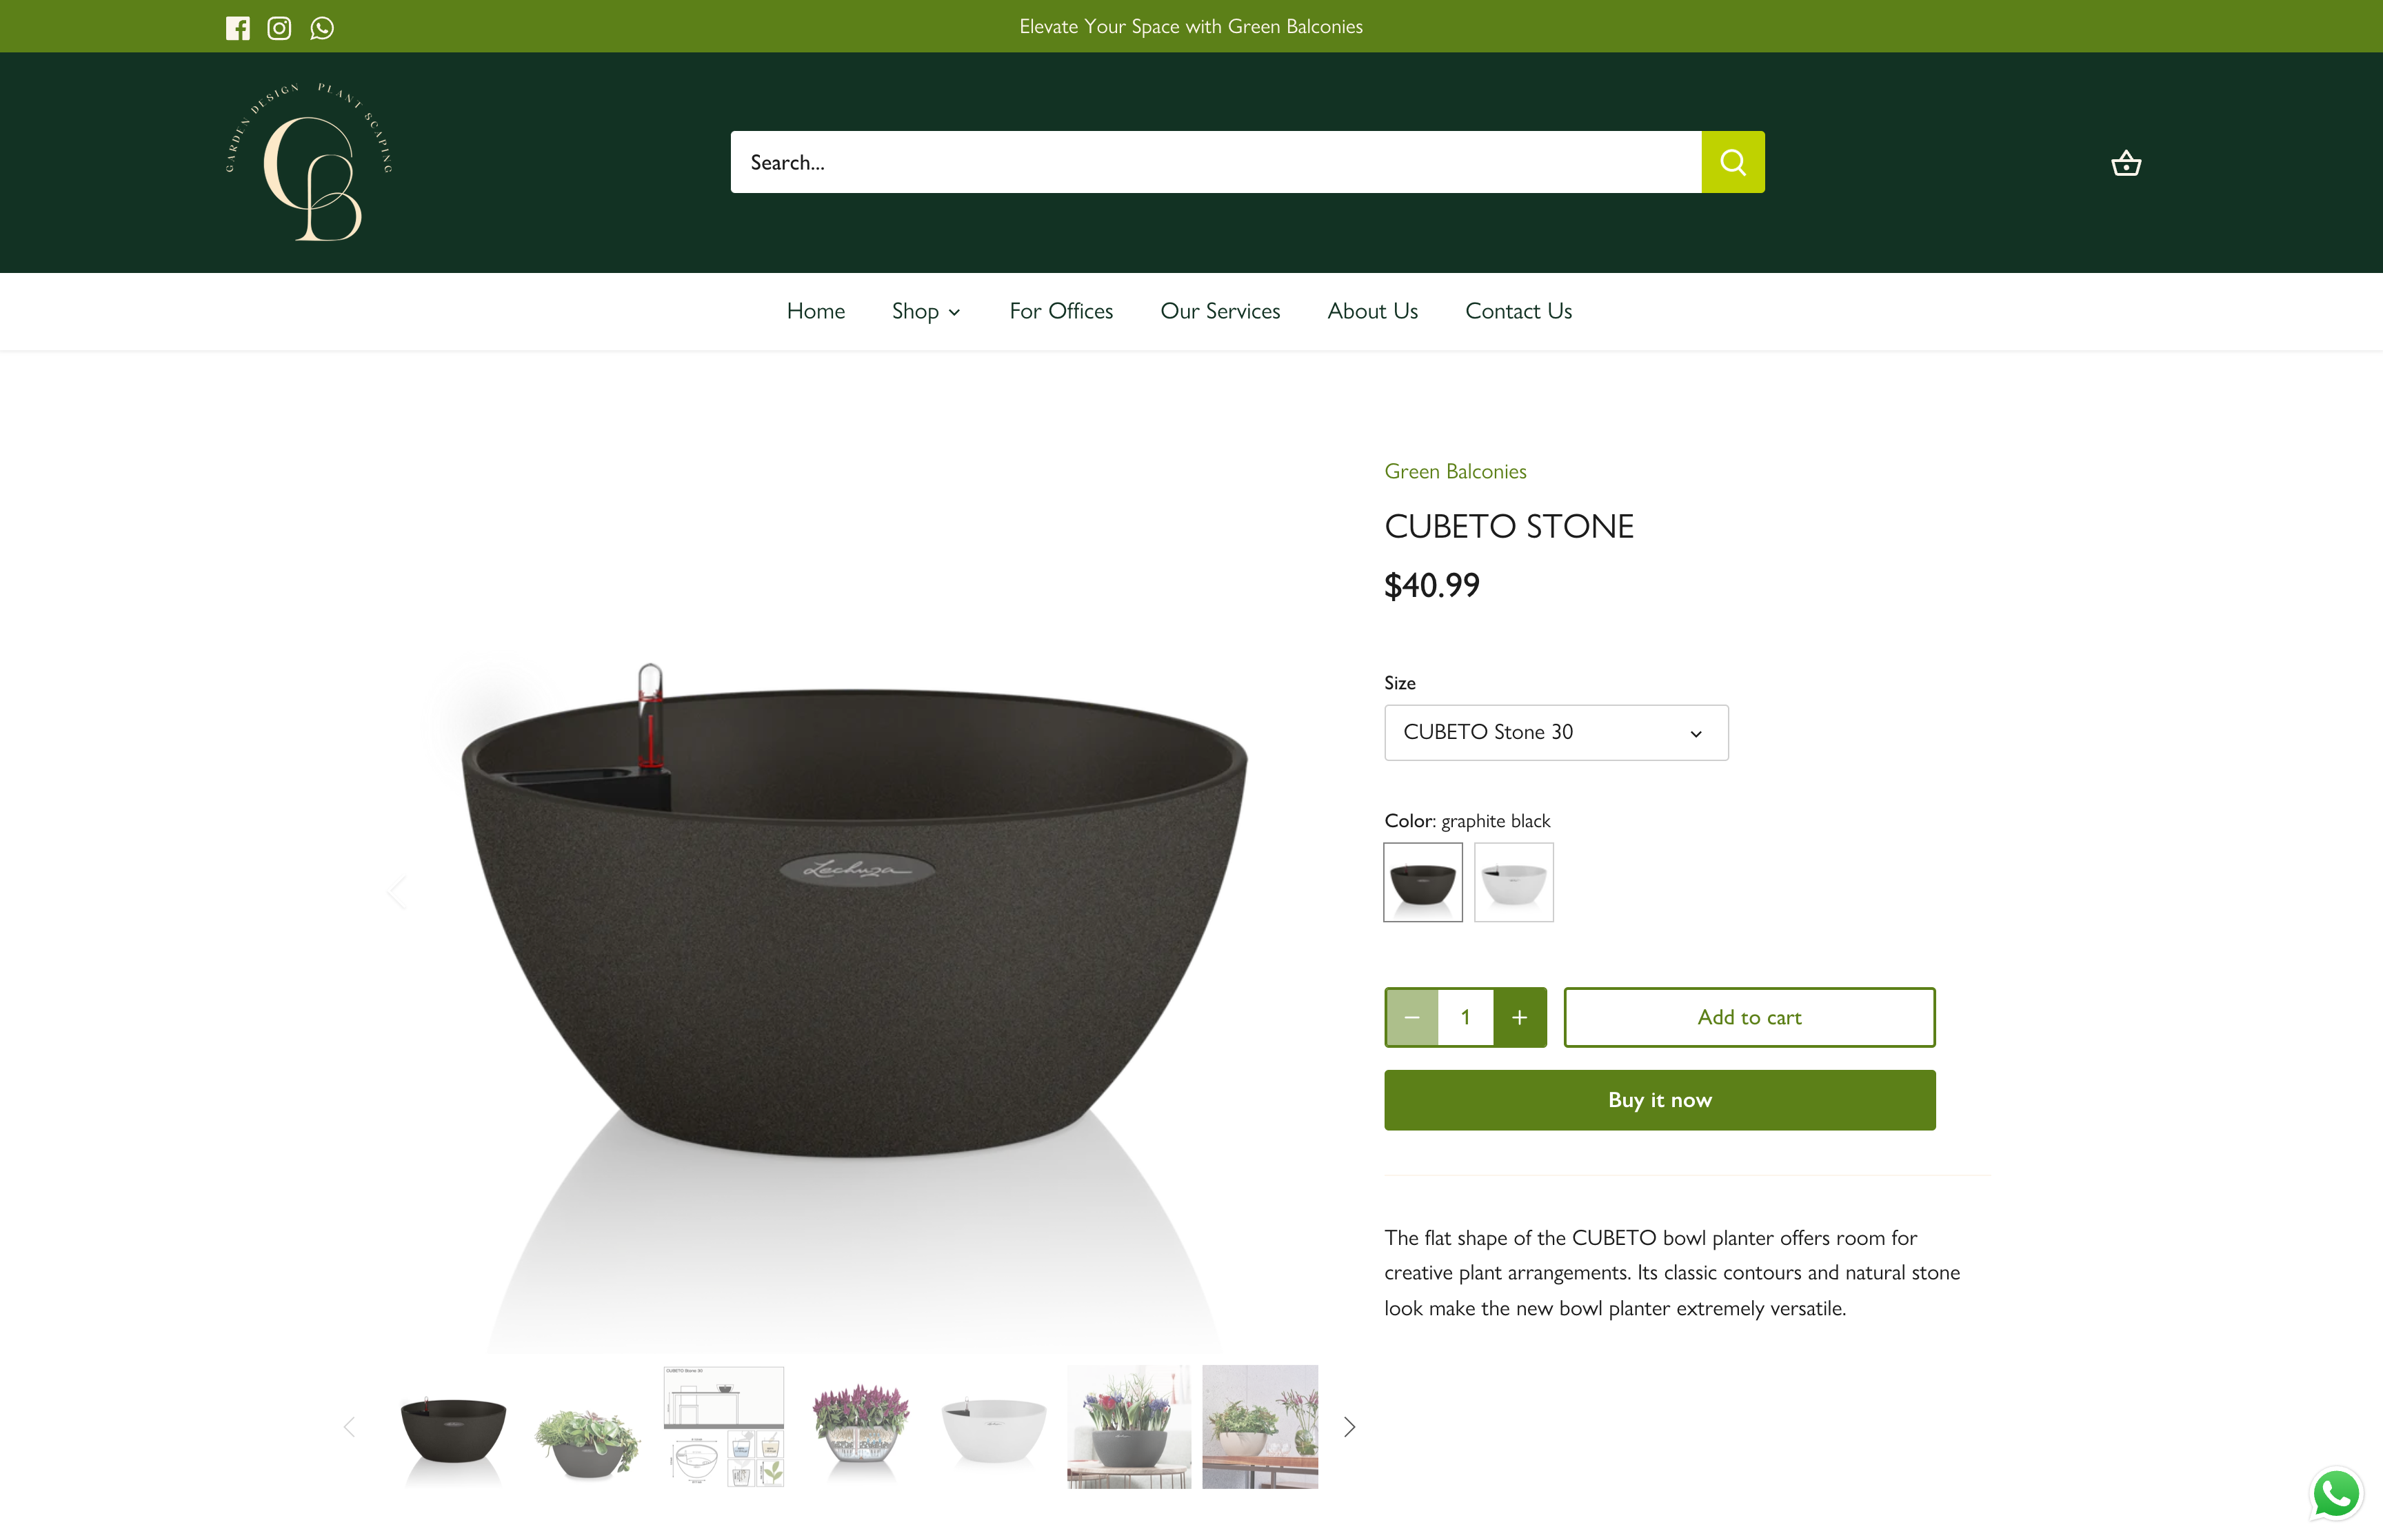
Task: Open floating WhatsApp chat bubble
Action: pos(2336,1494)
